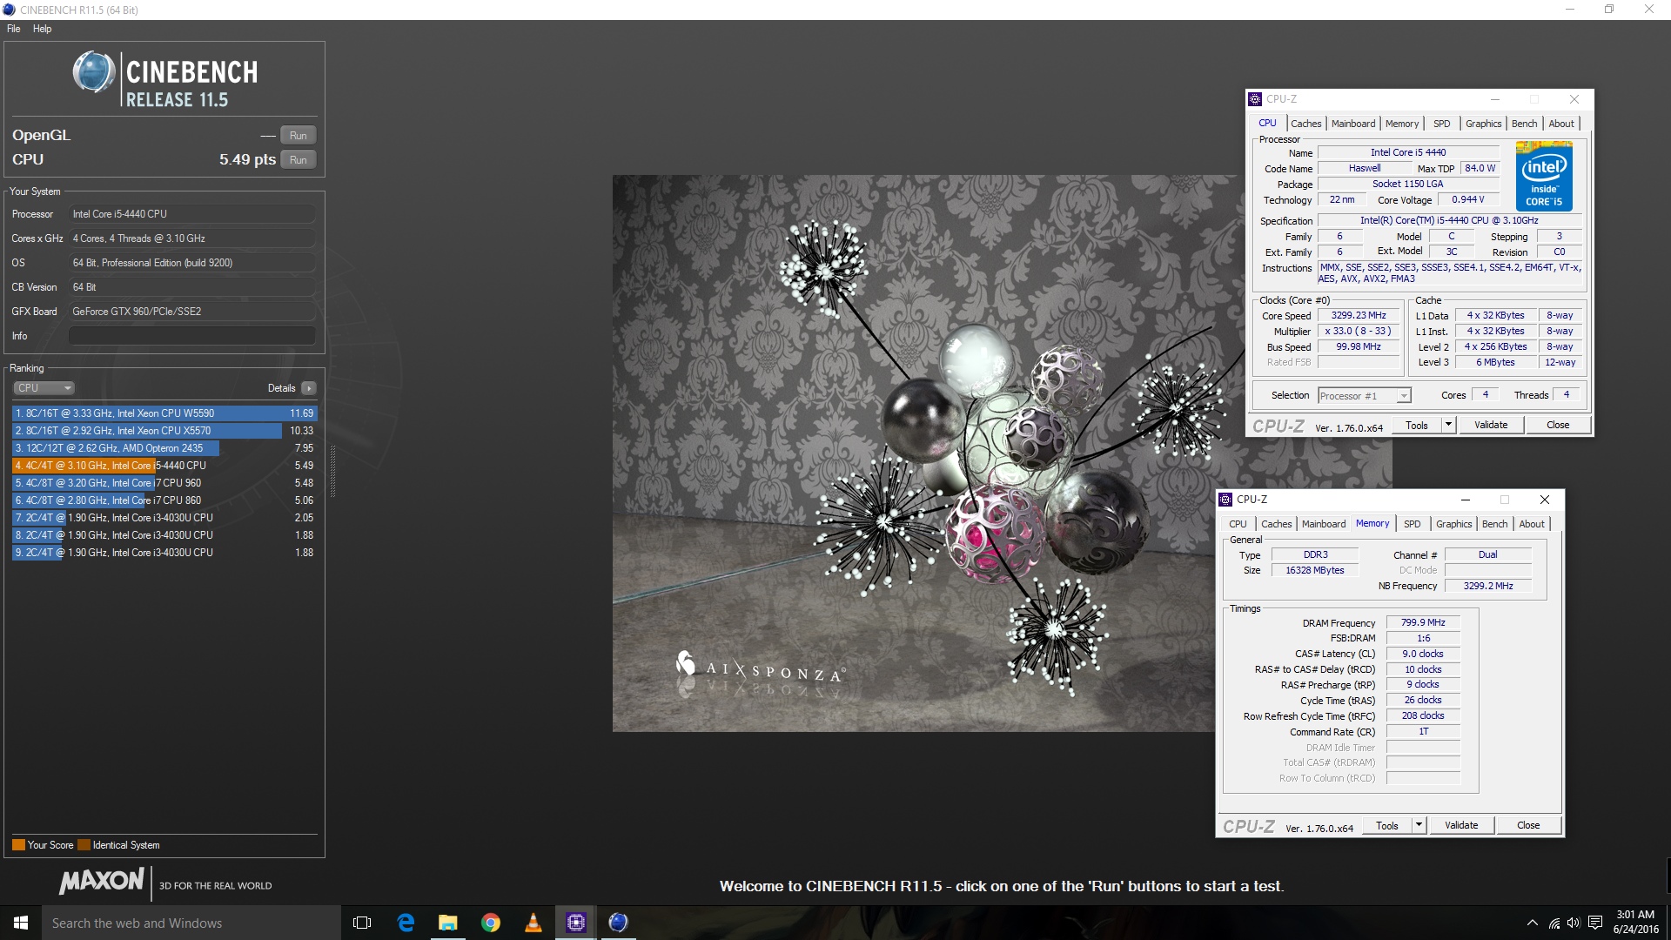Click CPU-Z title icon in lower window

point(1225,500)
